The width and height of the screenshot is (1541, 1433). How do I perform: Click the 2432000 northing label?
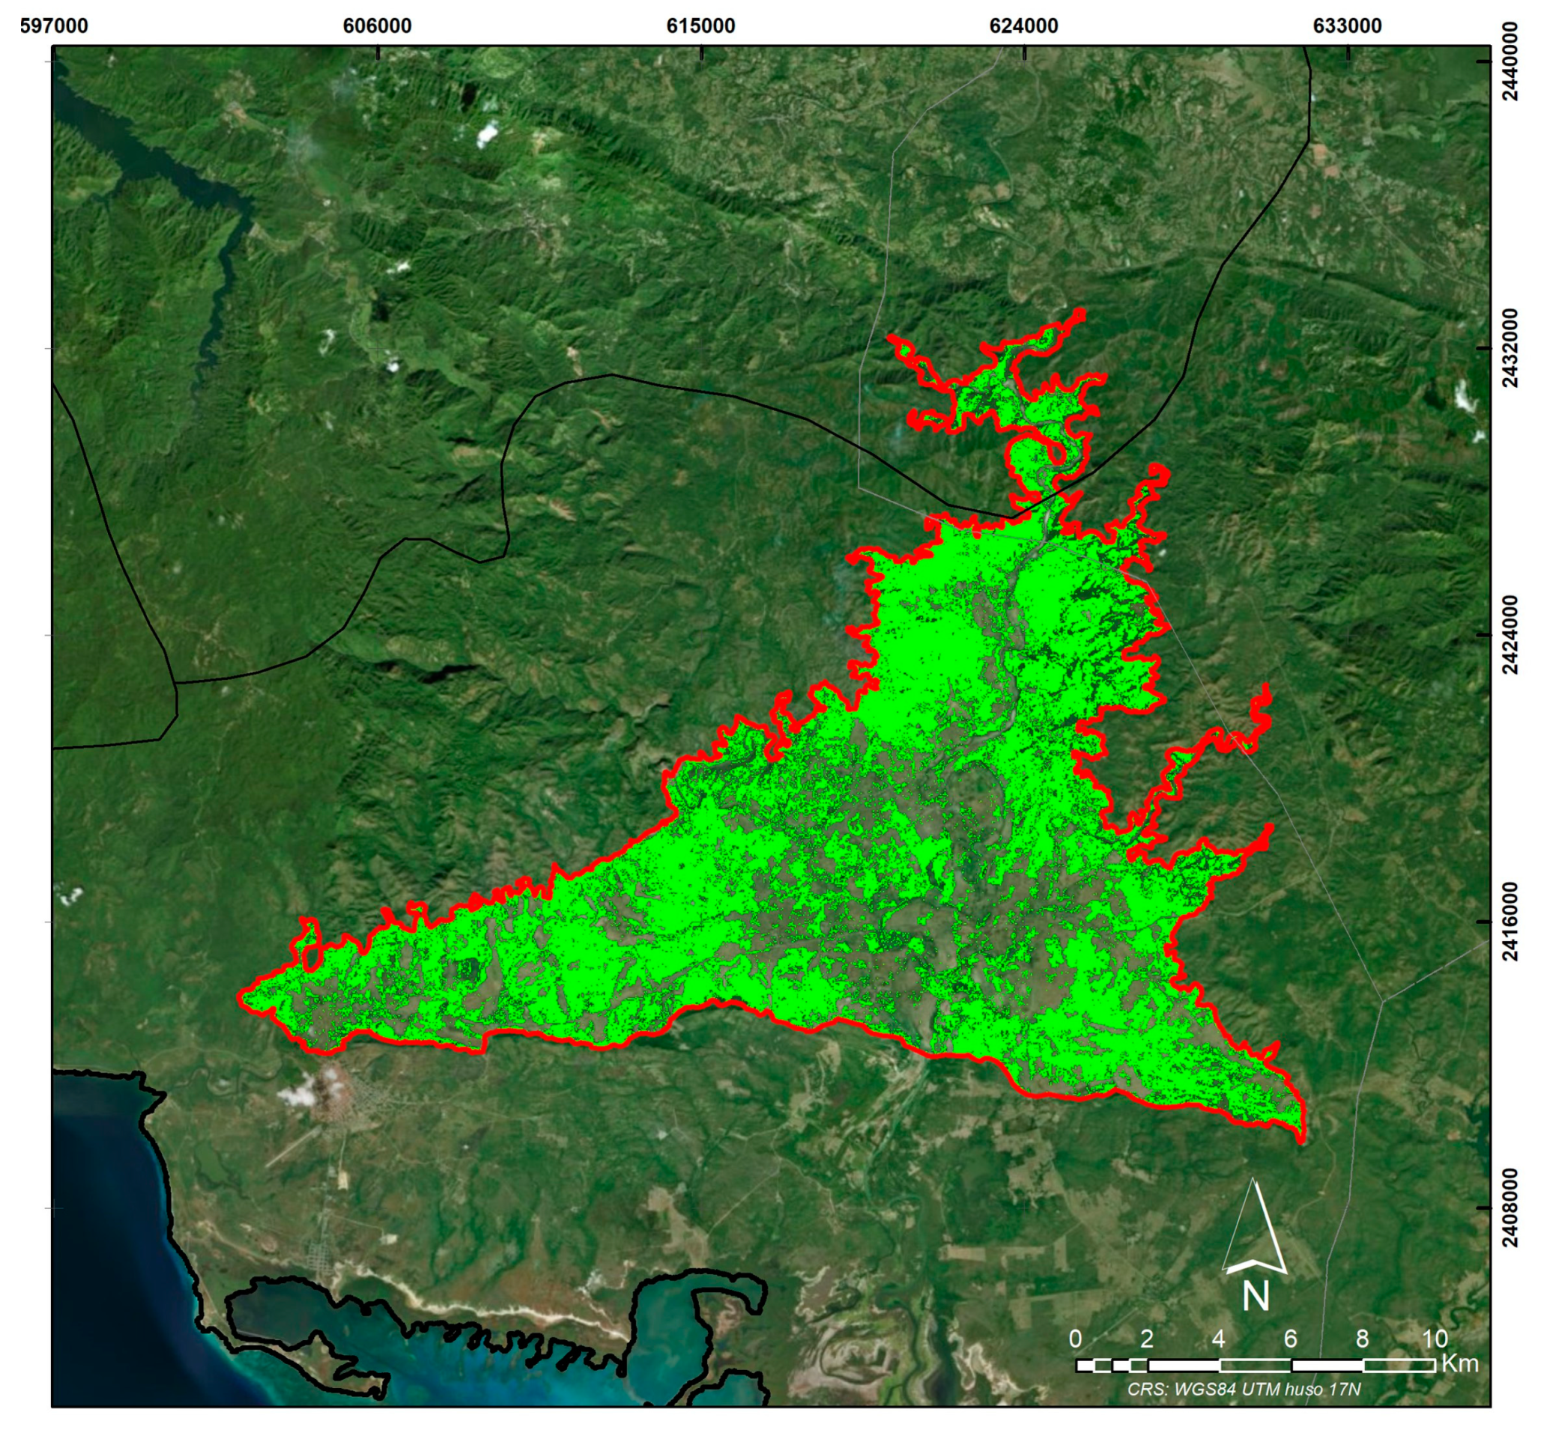[x=1510, y=348]
